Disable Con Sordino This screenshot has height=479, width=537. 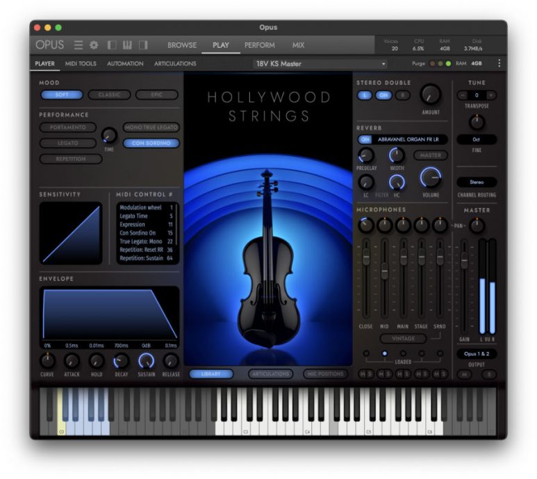(151, 143)
